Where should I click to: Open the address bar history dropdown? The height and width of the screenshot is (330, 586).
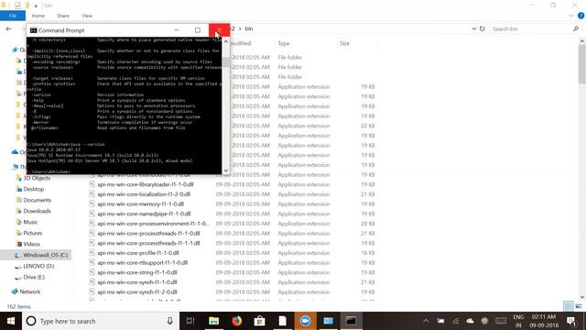click(x=474, y=28)
